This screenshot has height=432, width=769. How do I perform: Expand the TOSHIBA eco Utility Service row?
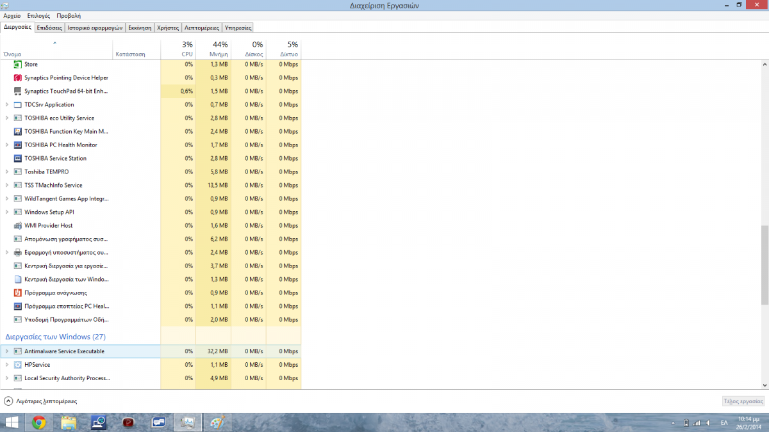pyautogui.click(x=7, y=118)
